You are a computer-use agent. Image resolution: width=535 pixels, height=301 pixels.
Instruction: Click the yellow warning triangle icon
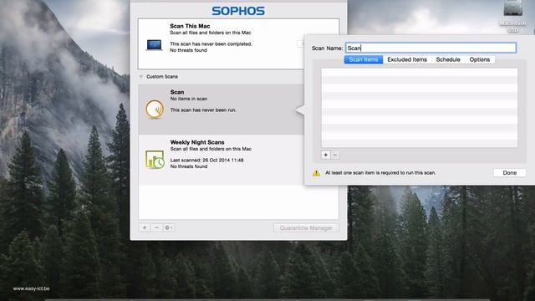point(316,173)
